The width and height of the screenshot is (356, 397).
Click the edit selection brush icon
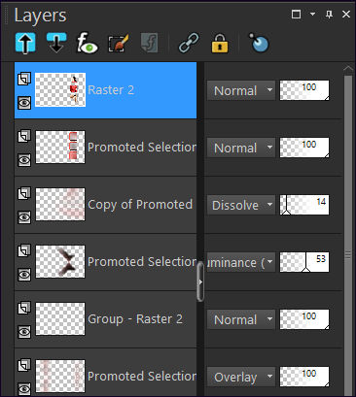[119, 43]
